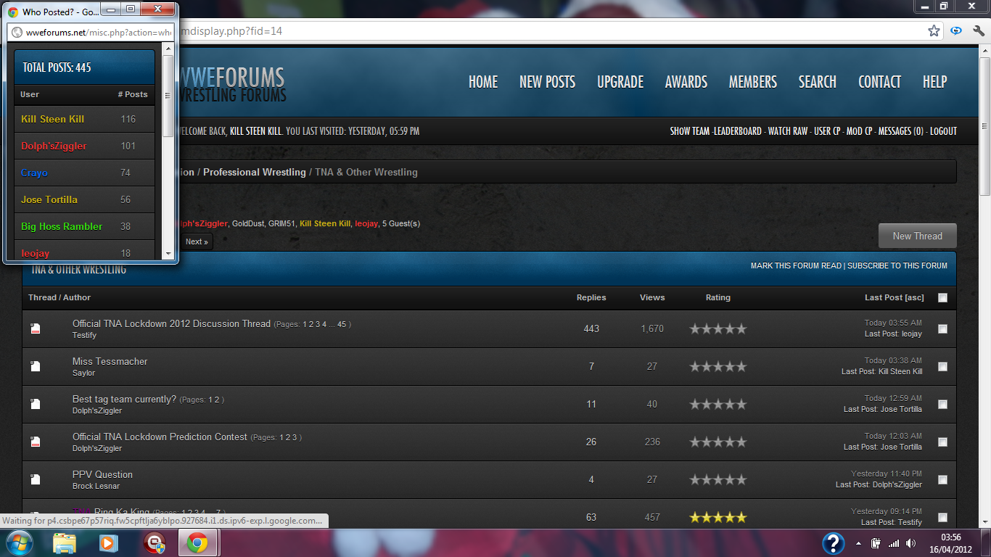The image size is (991, 557).
Task: Sort threads by the Replies column header
Action: tap(591, 297)
